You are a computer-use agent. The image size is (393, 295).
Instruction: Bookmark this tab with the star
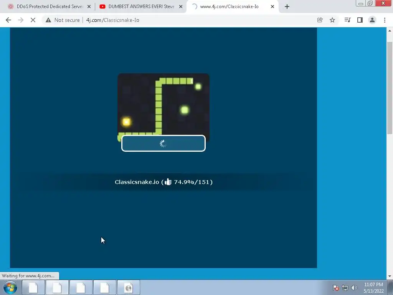[332, 20]
